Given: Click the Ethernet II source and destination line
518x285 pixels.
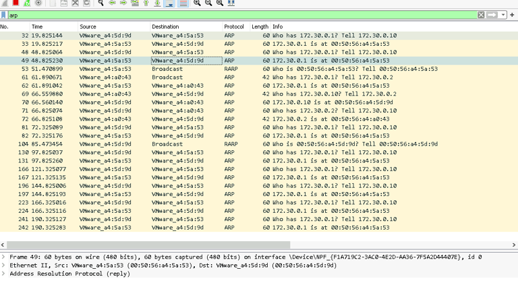Looking at the screenshot, I should tap(173, 265).
